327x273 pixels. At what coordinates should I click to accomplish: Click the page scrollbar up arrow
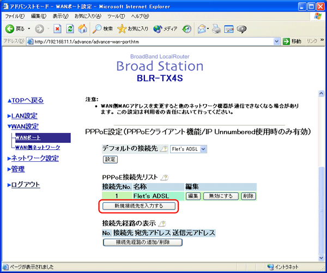coord(322,93)
